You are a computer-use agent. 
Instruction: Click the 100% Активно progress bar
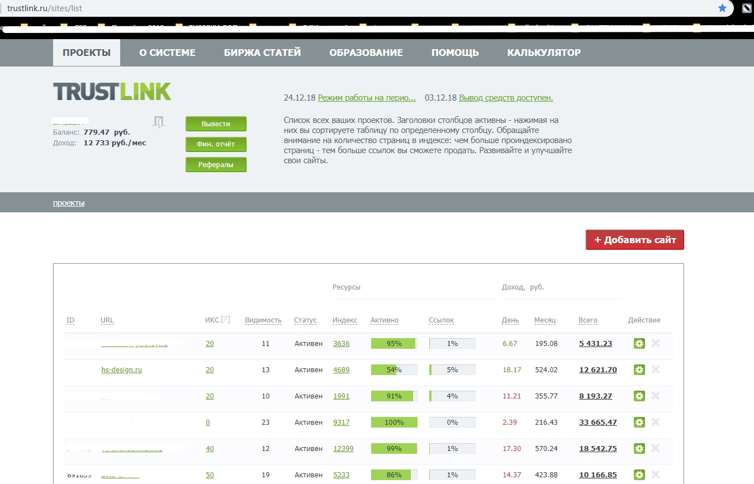pyautogui.click(x=394, y=422)
